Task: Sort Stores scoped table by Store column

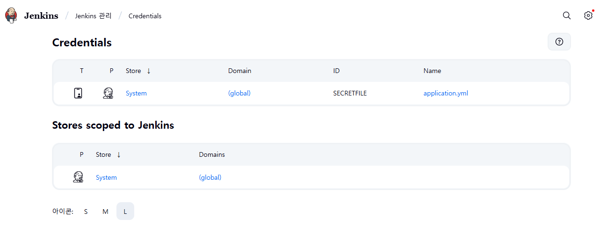Action: click(108, 154)
